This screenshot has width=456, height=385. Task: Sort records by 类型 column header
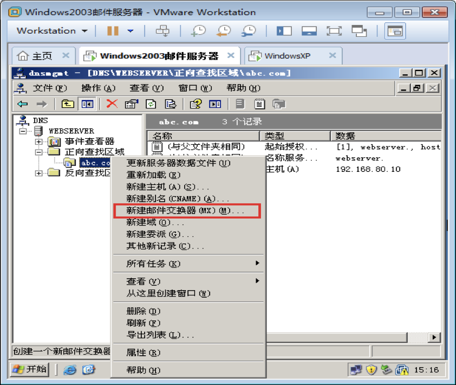(295, 136)
